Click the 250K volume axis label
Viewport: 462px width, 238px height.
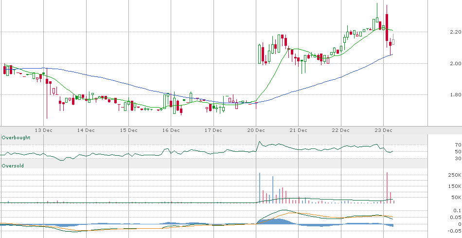point(456,175)
